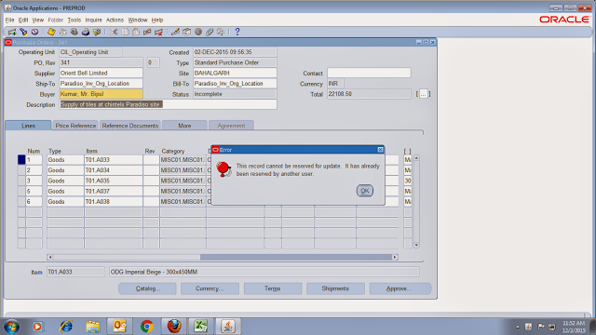Click item cell T01.A037
596x335 pixels.
(114, 191)
